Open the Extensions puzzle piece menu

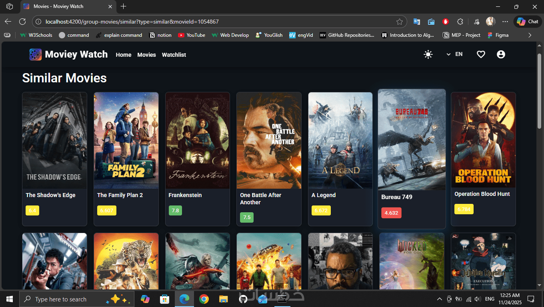coord(460,22)
